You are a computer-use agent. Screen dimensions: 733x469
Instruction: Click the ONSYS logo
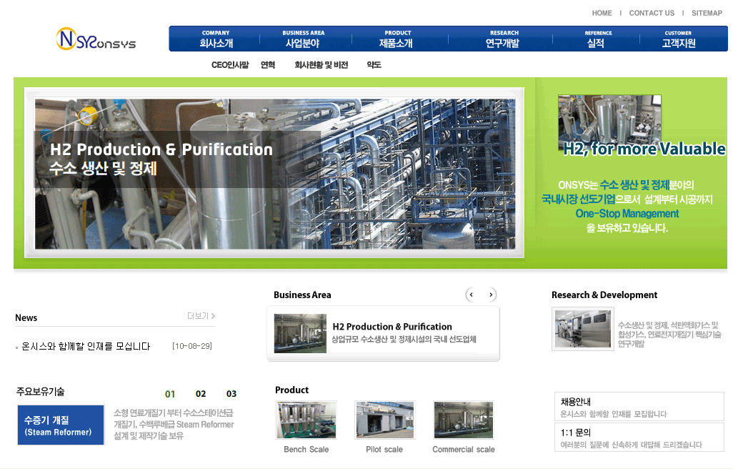[96, 39]
